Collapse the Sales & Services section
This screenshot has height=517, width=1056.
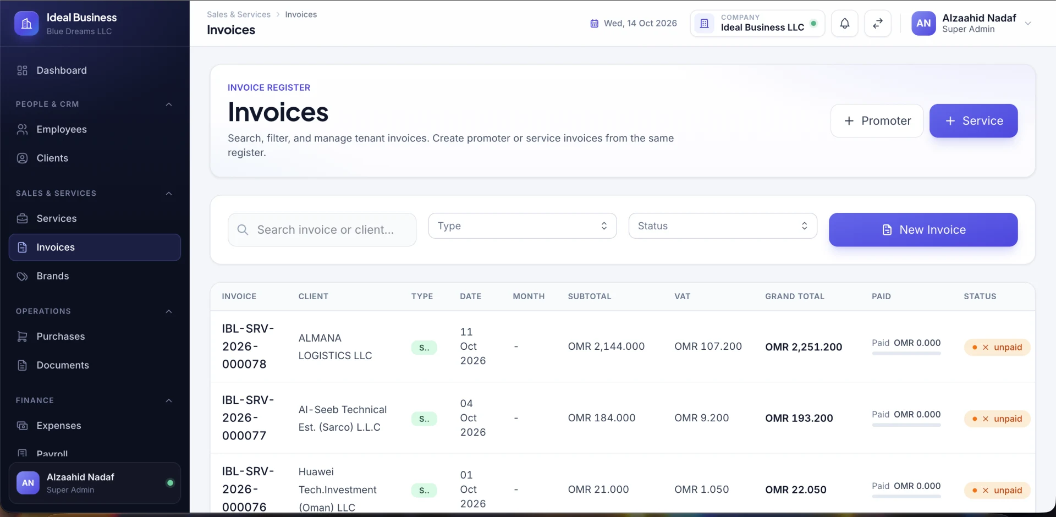click(x=169, y=194)
